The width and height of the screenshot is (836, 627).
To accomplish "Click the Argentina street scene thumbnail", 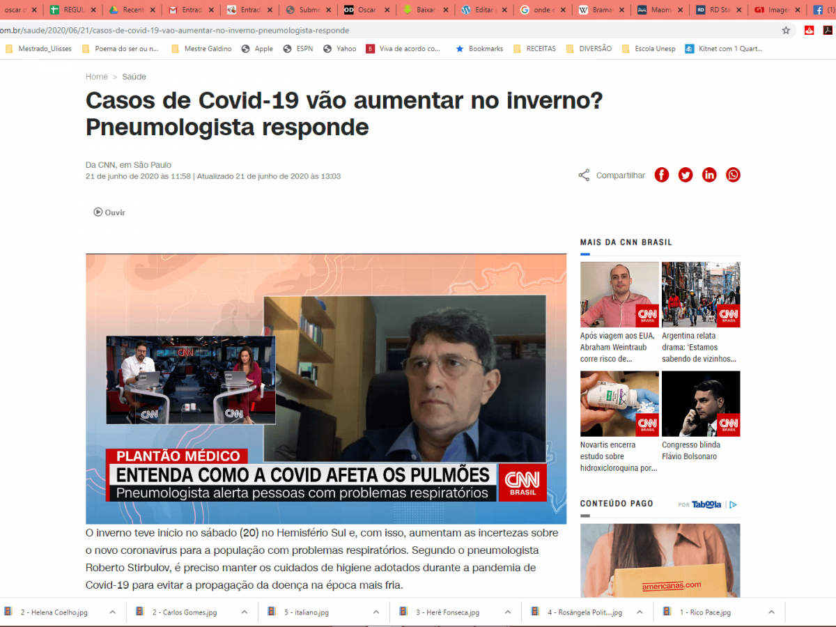I will tap(701, 295).
